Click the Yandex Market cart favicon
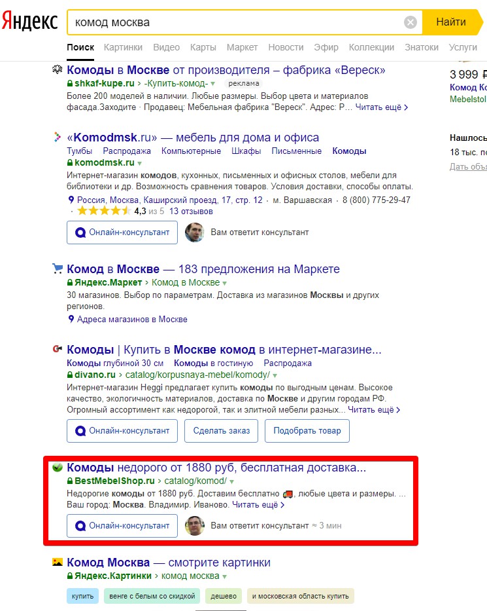Image resolution: width=487 pixels, height=611 pixels. tap(57, 268)
